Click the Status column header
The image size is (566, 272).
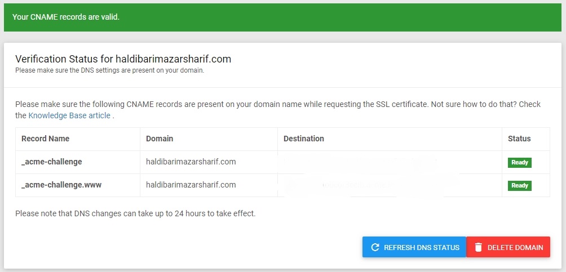pos(519,139)
